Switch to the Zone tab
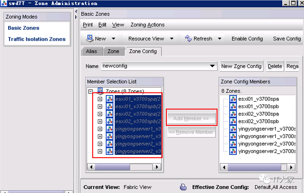The width and height of the screenshot is (304, 193). click(113, 52)
